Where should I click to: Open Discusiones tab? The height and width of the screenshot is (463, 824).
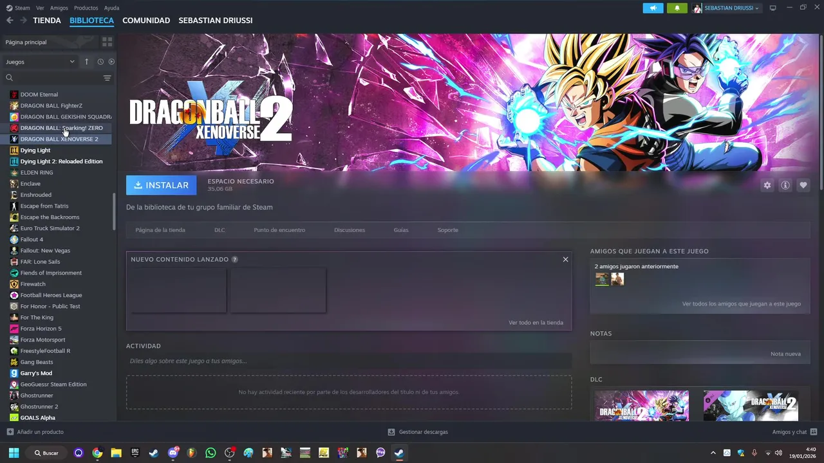(x=350, y=230)
